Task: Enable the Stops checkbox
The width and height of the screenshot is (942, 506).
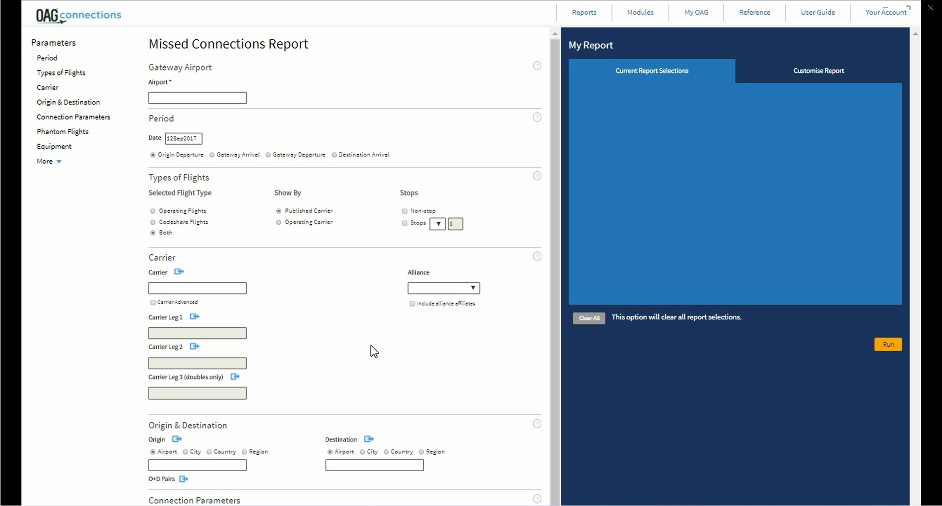Action: click(x=405, y=223)
